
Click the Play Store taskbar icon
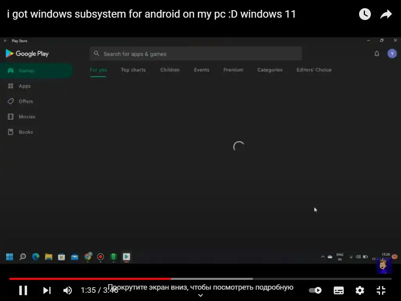click(126, 256)
